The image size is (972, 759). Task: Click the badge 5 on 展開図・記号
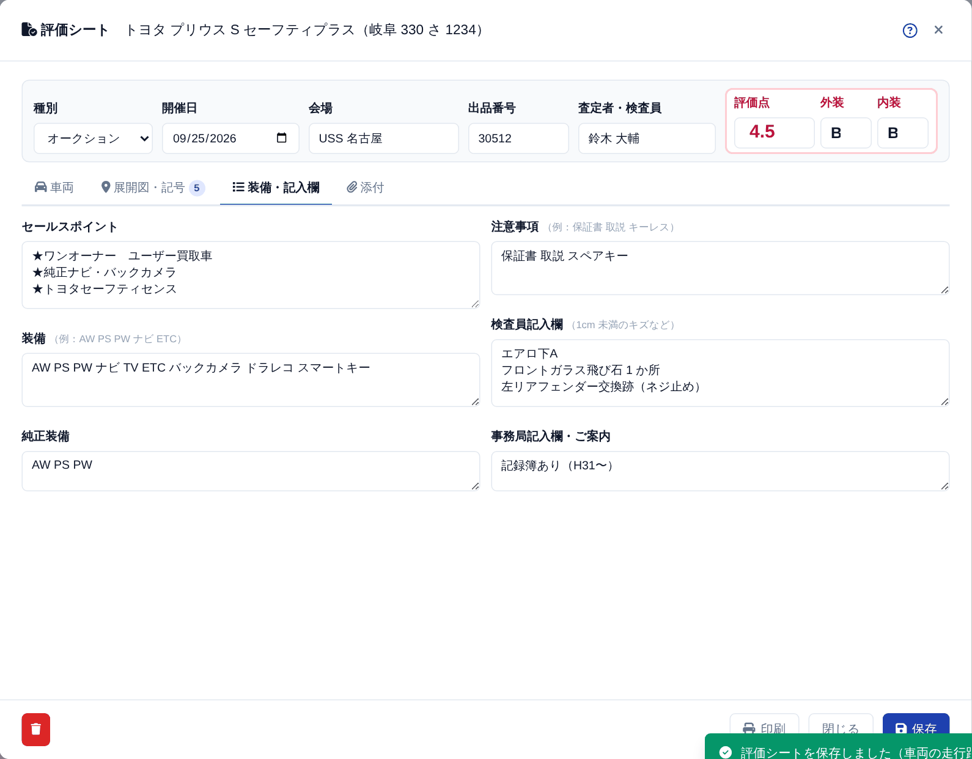[197, 188]
